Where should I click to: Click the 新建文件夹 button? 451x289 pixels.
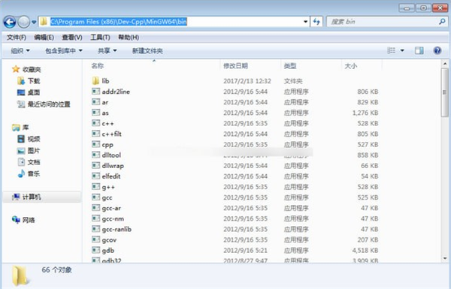point(147,51)
